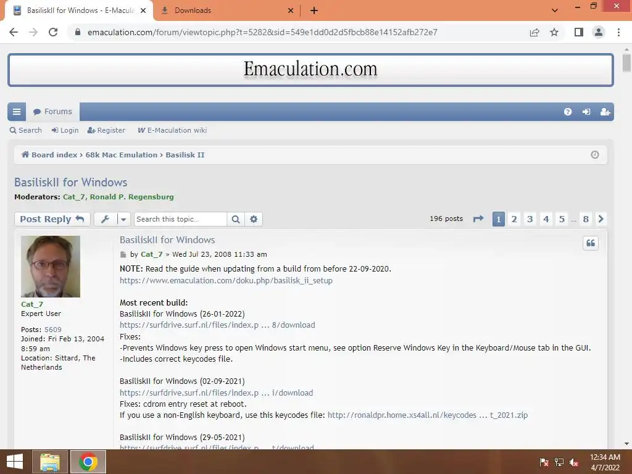
Task: Open the topic tools wrench dropdown
Action: point(112,219)
